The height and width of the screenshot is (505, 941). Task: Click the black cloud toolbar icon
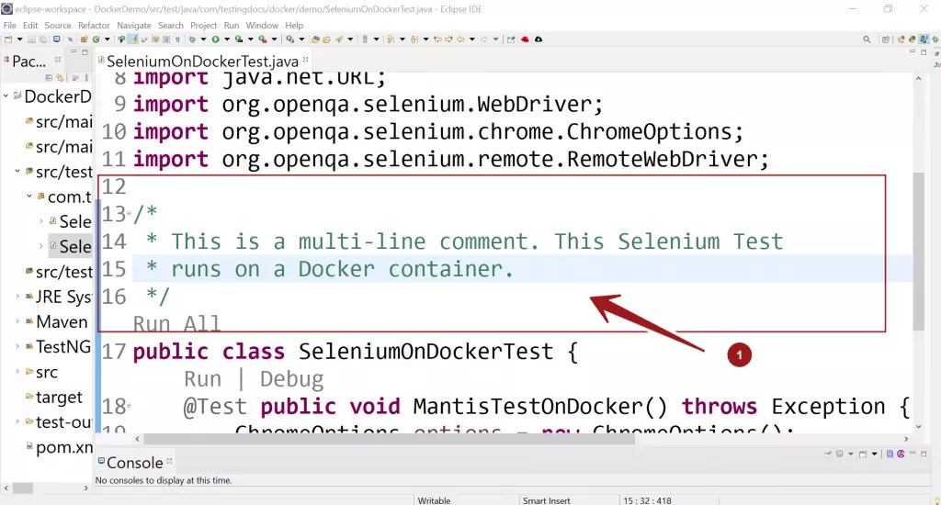tap(539, 39)
